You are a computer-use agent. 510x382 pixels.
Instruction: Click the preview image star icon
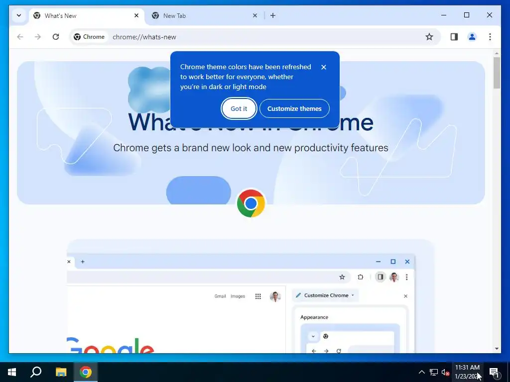(342, 277)
